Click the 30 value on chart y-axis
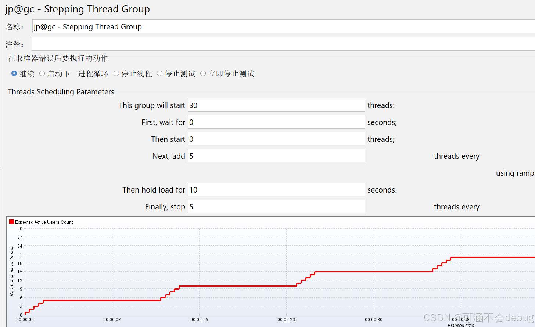Screen dimensions: 535x327 [x=20, y=229]
